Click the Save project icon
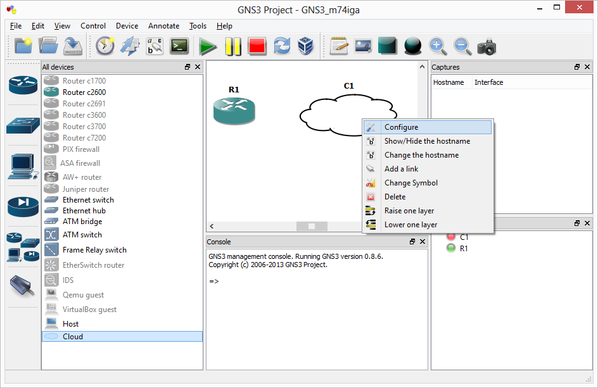Viewport: 598px width, 388px height. 73,46
